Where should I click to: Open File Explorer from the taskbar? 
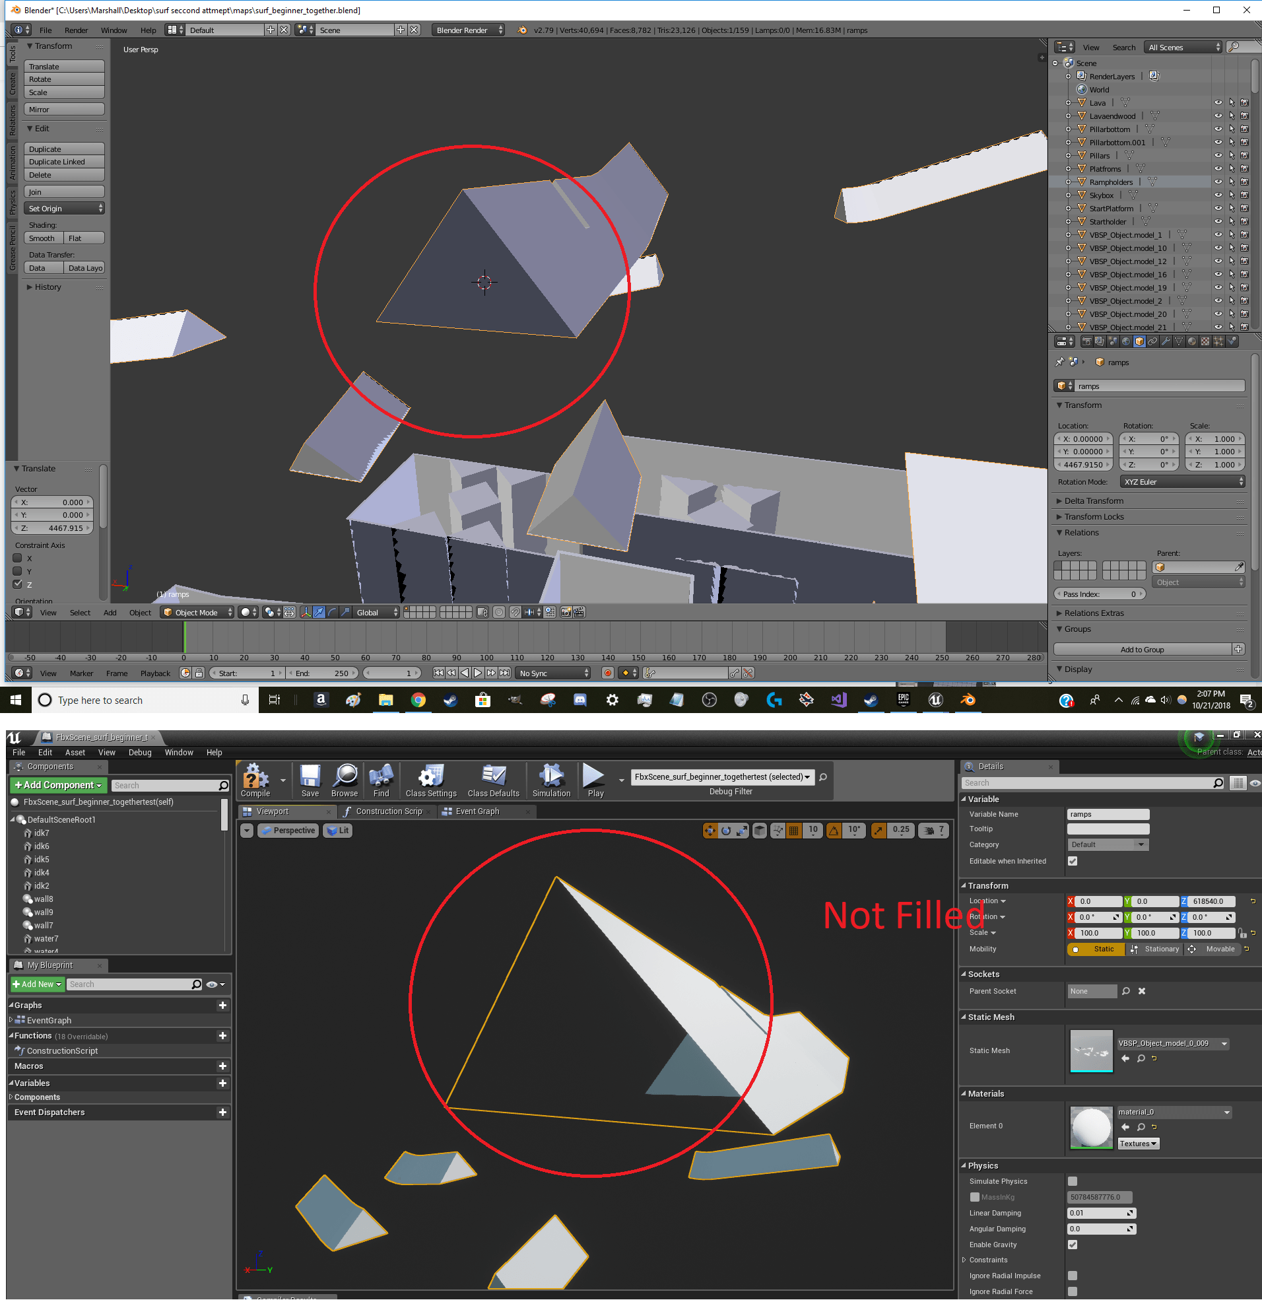coord(385,699)
